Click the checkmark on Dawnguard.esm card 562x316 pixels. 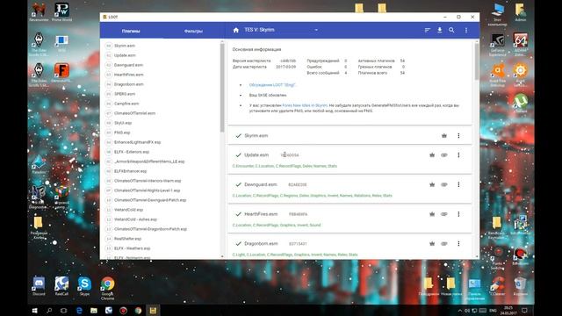[238, 185]
